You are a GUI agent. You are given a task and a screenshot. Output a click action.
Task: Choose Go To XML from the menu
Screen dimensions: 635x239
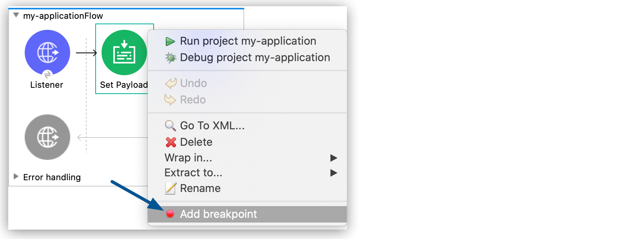212,125
